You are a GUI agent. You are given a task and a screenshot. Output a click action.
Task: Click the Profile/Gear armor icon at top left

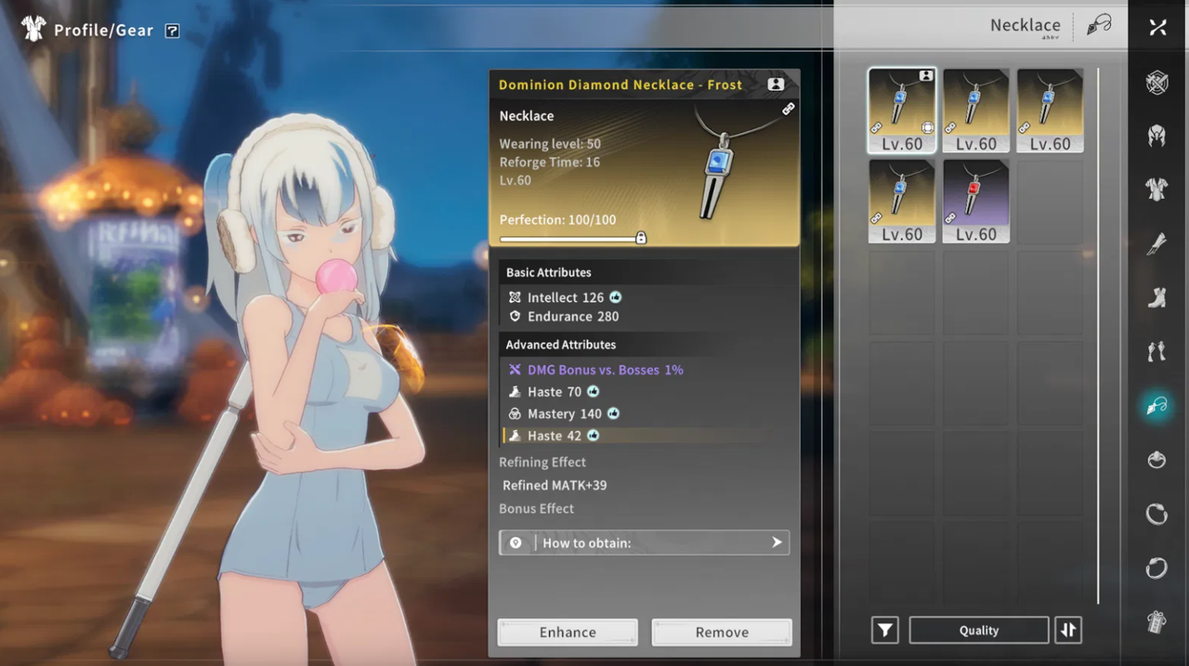point(33,29)
